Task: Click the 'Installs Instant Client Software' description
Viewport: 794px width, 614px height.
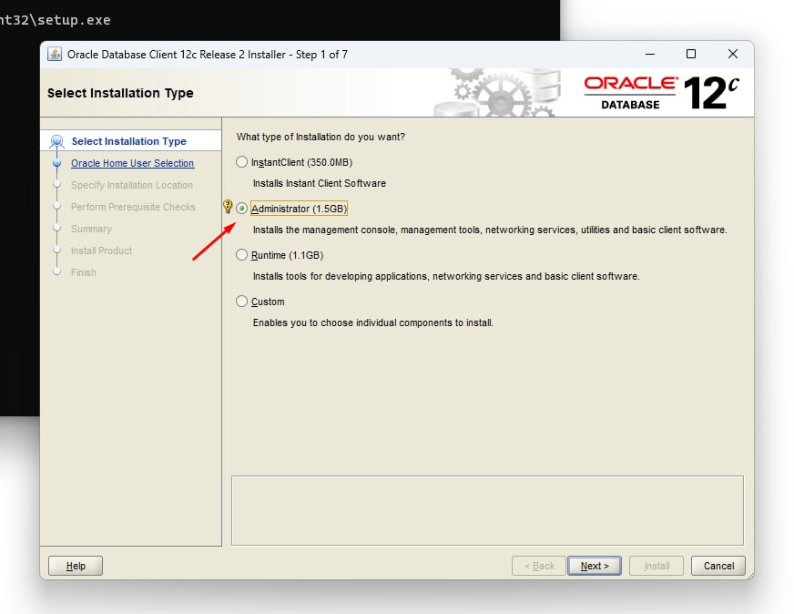Action: [319, 183]
